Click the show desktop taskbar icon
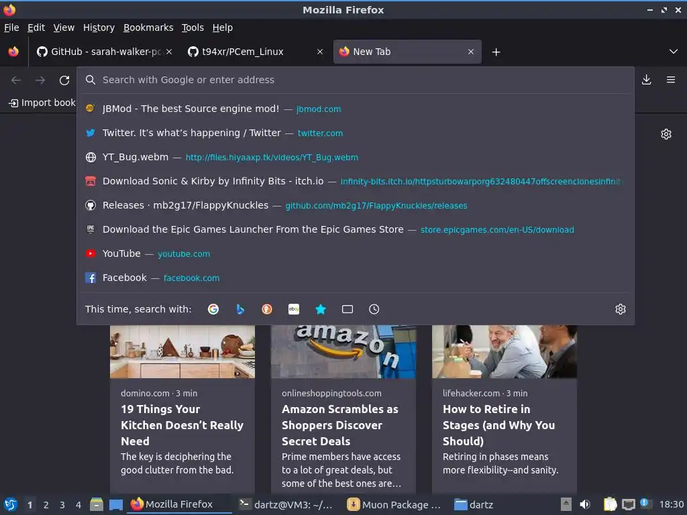The image size is (687, 515). coord(115,505)
